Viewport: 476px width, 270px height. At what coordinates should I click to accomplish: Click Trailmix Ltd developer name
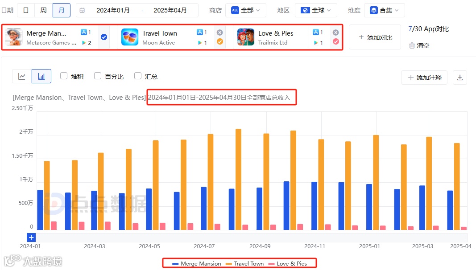[x=273, y=43]
